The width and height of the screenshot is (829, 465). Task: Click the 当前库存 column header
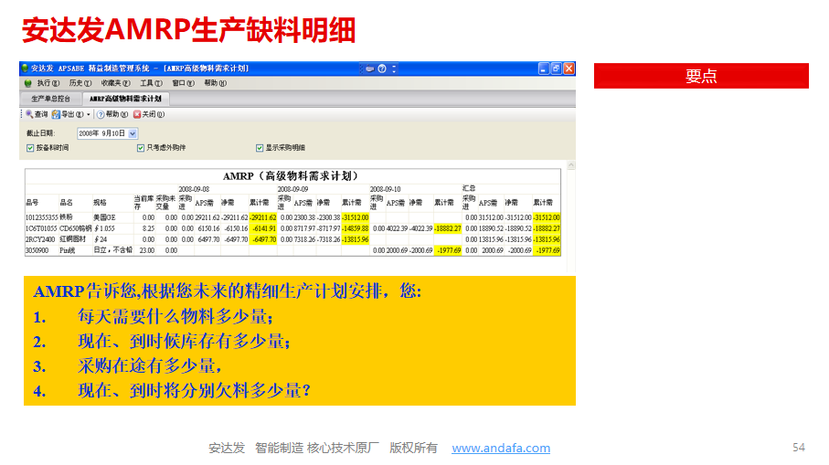[x=143, y=203]
